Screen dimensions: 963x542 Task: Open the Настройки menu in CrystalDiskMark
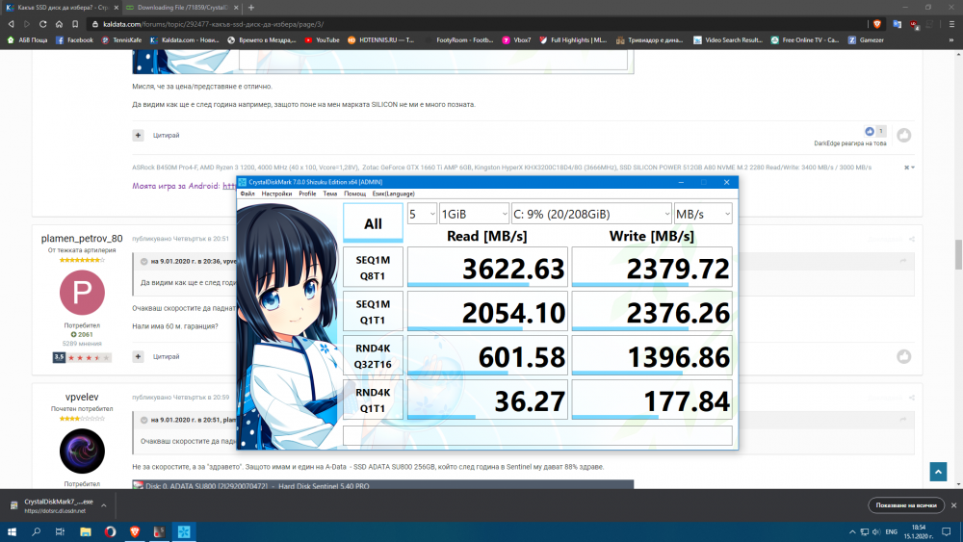(x=276, y=194)
